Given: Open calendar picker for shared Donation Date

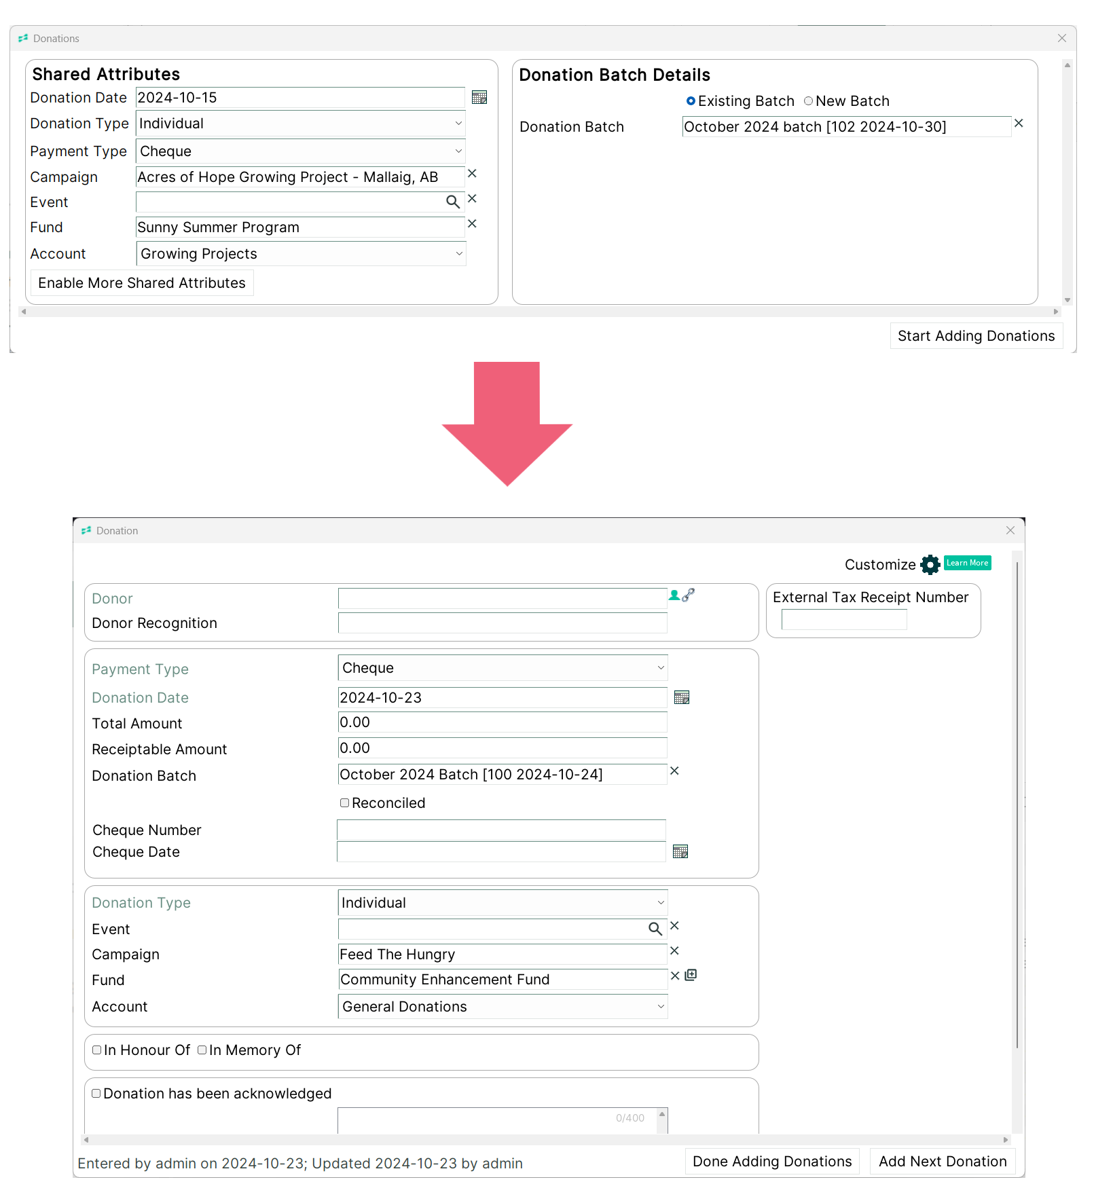Looking at the screenshot, I should click(x=479, y=98).
